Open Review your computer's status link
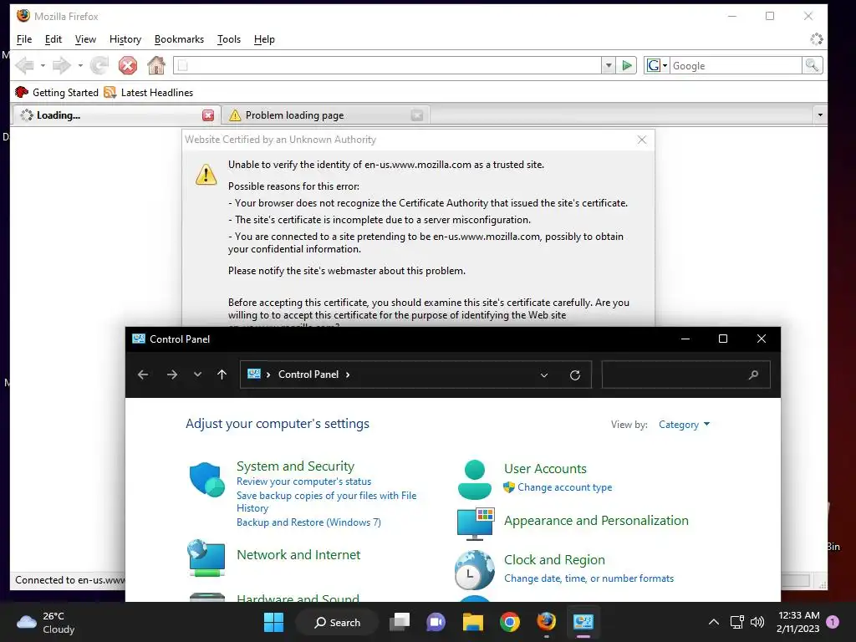 [303, 481]
